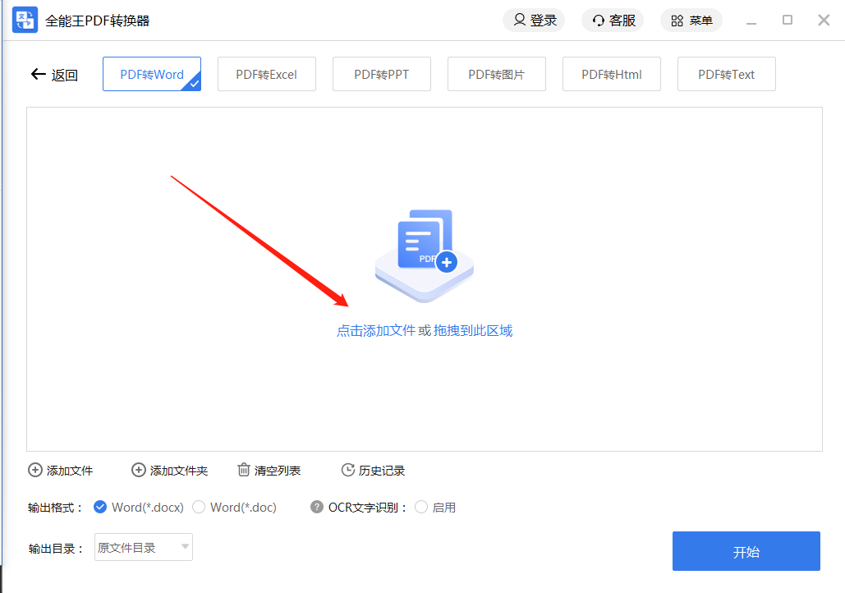Switch to the PDF转图片 tab

pyautogui.click(x=496, y=75)
